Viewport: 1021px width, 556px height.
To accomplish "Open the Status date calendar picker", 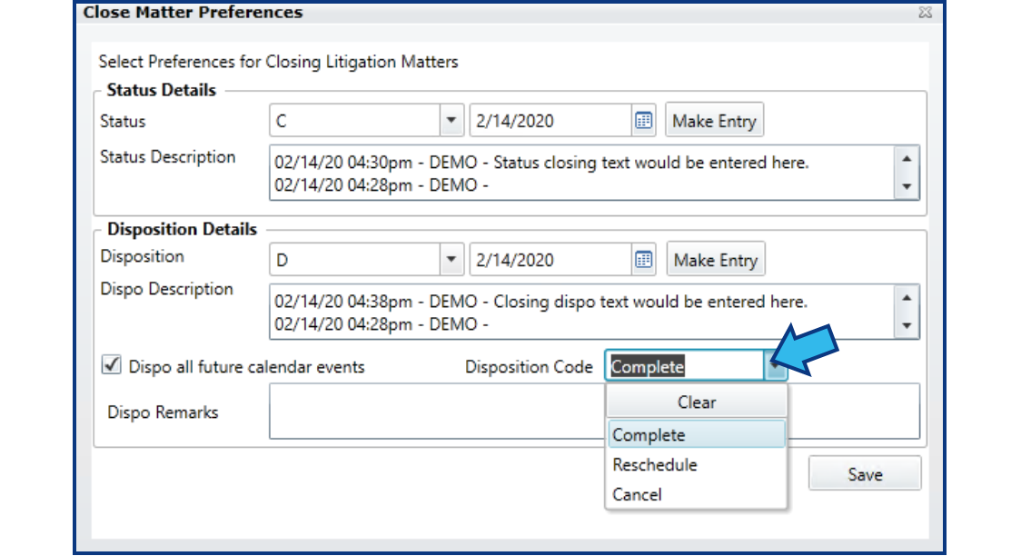I will 645,119.
